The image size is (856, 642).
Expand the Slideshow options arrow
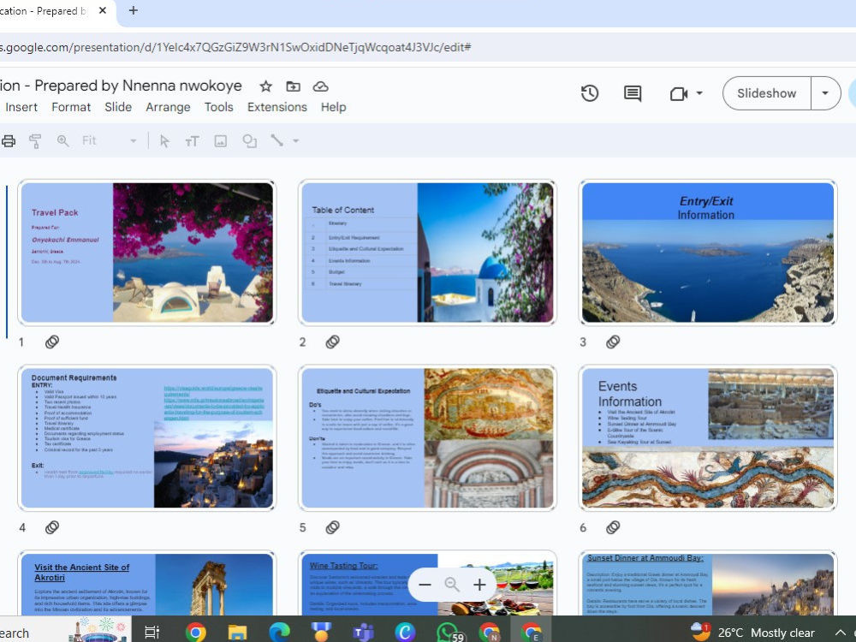click(x=825, y=93)
